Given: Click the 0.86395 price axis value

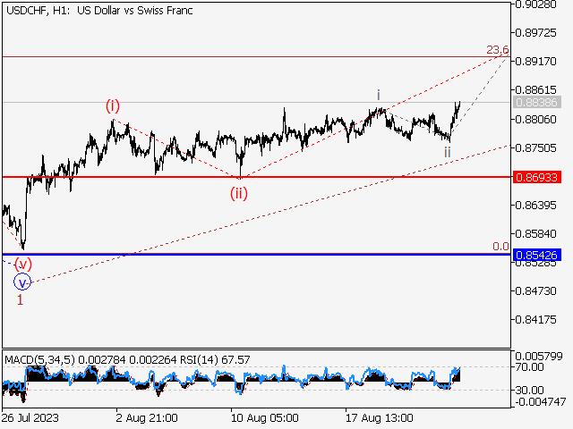Looking at the screenshot, I should coord(536,205).
